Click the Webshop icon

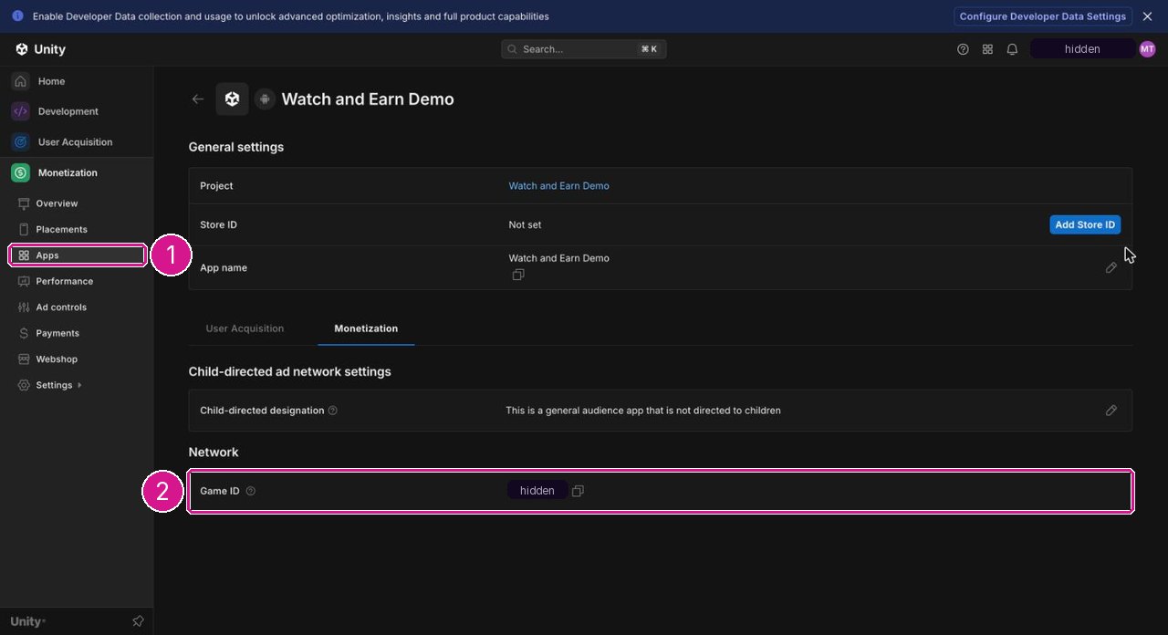point(24,359)
